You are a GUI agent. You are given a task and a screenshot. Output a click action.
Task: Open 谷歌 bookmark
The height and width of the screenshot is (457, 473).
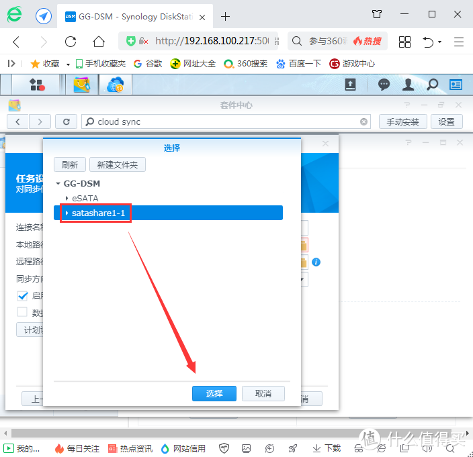(x=148, y=64)
